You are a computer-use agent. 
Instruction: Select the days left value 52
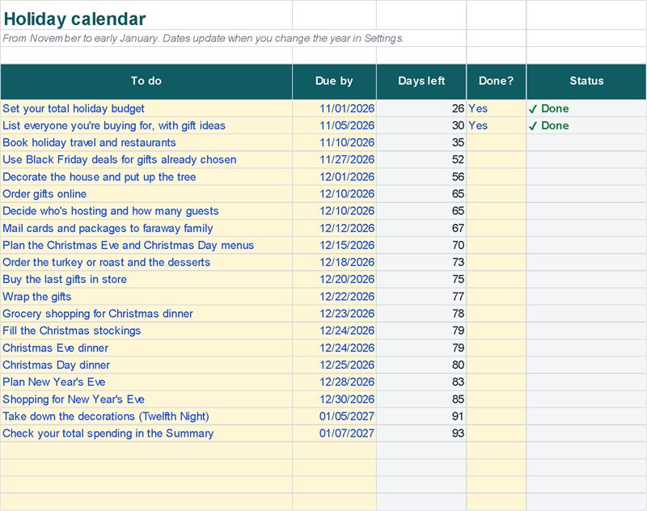click(x=421, y=159)
